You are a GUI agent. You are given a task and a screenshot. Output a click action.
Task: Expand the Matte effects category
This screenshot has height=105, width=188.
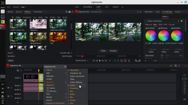(x=69, y=94)
